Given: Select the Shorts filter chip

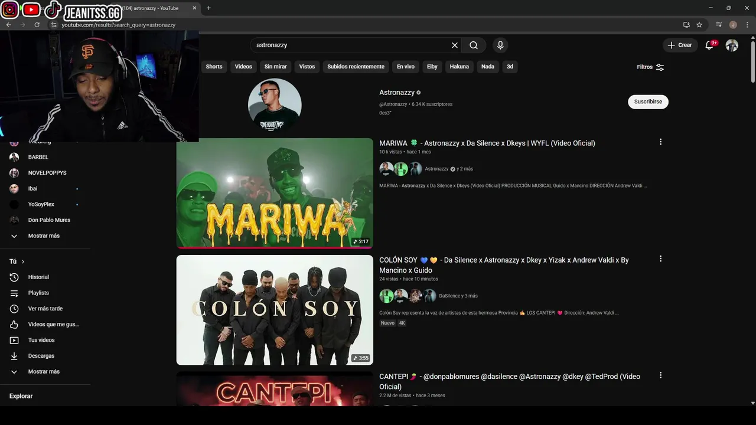Looking at the screenshot, I should (214, 67).
